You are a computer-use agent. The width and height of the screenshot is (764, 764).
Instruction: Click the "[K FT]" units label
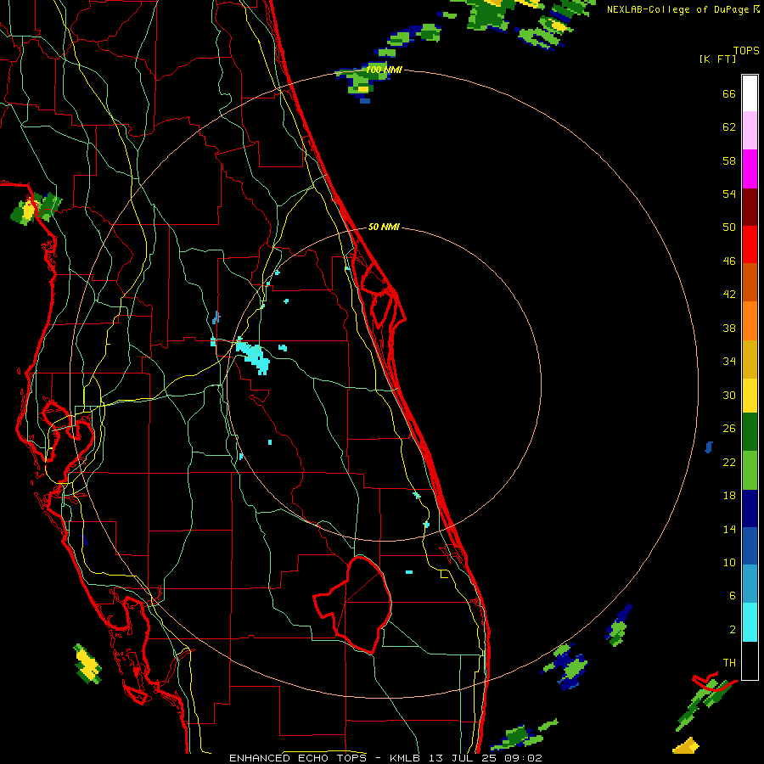coord(717,59)
